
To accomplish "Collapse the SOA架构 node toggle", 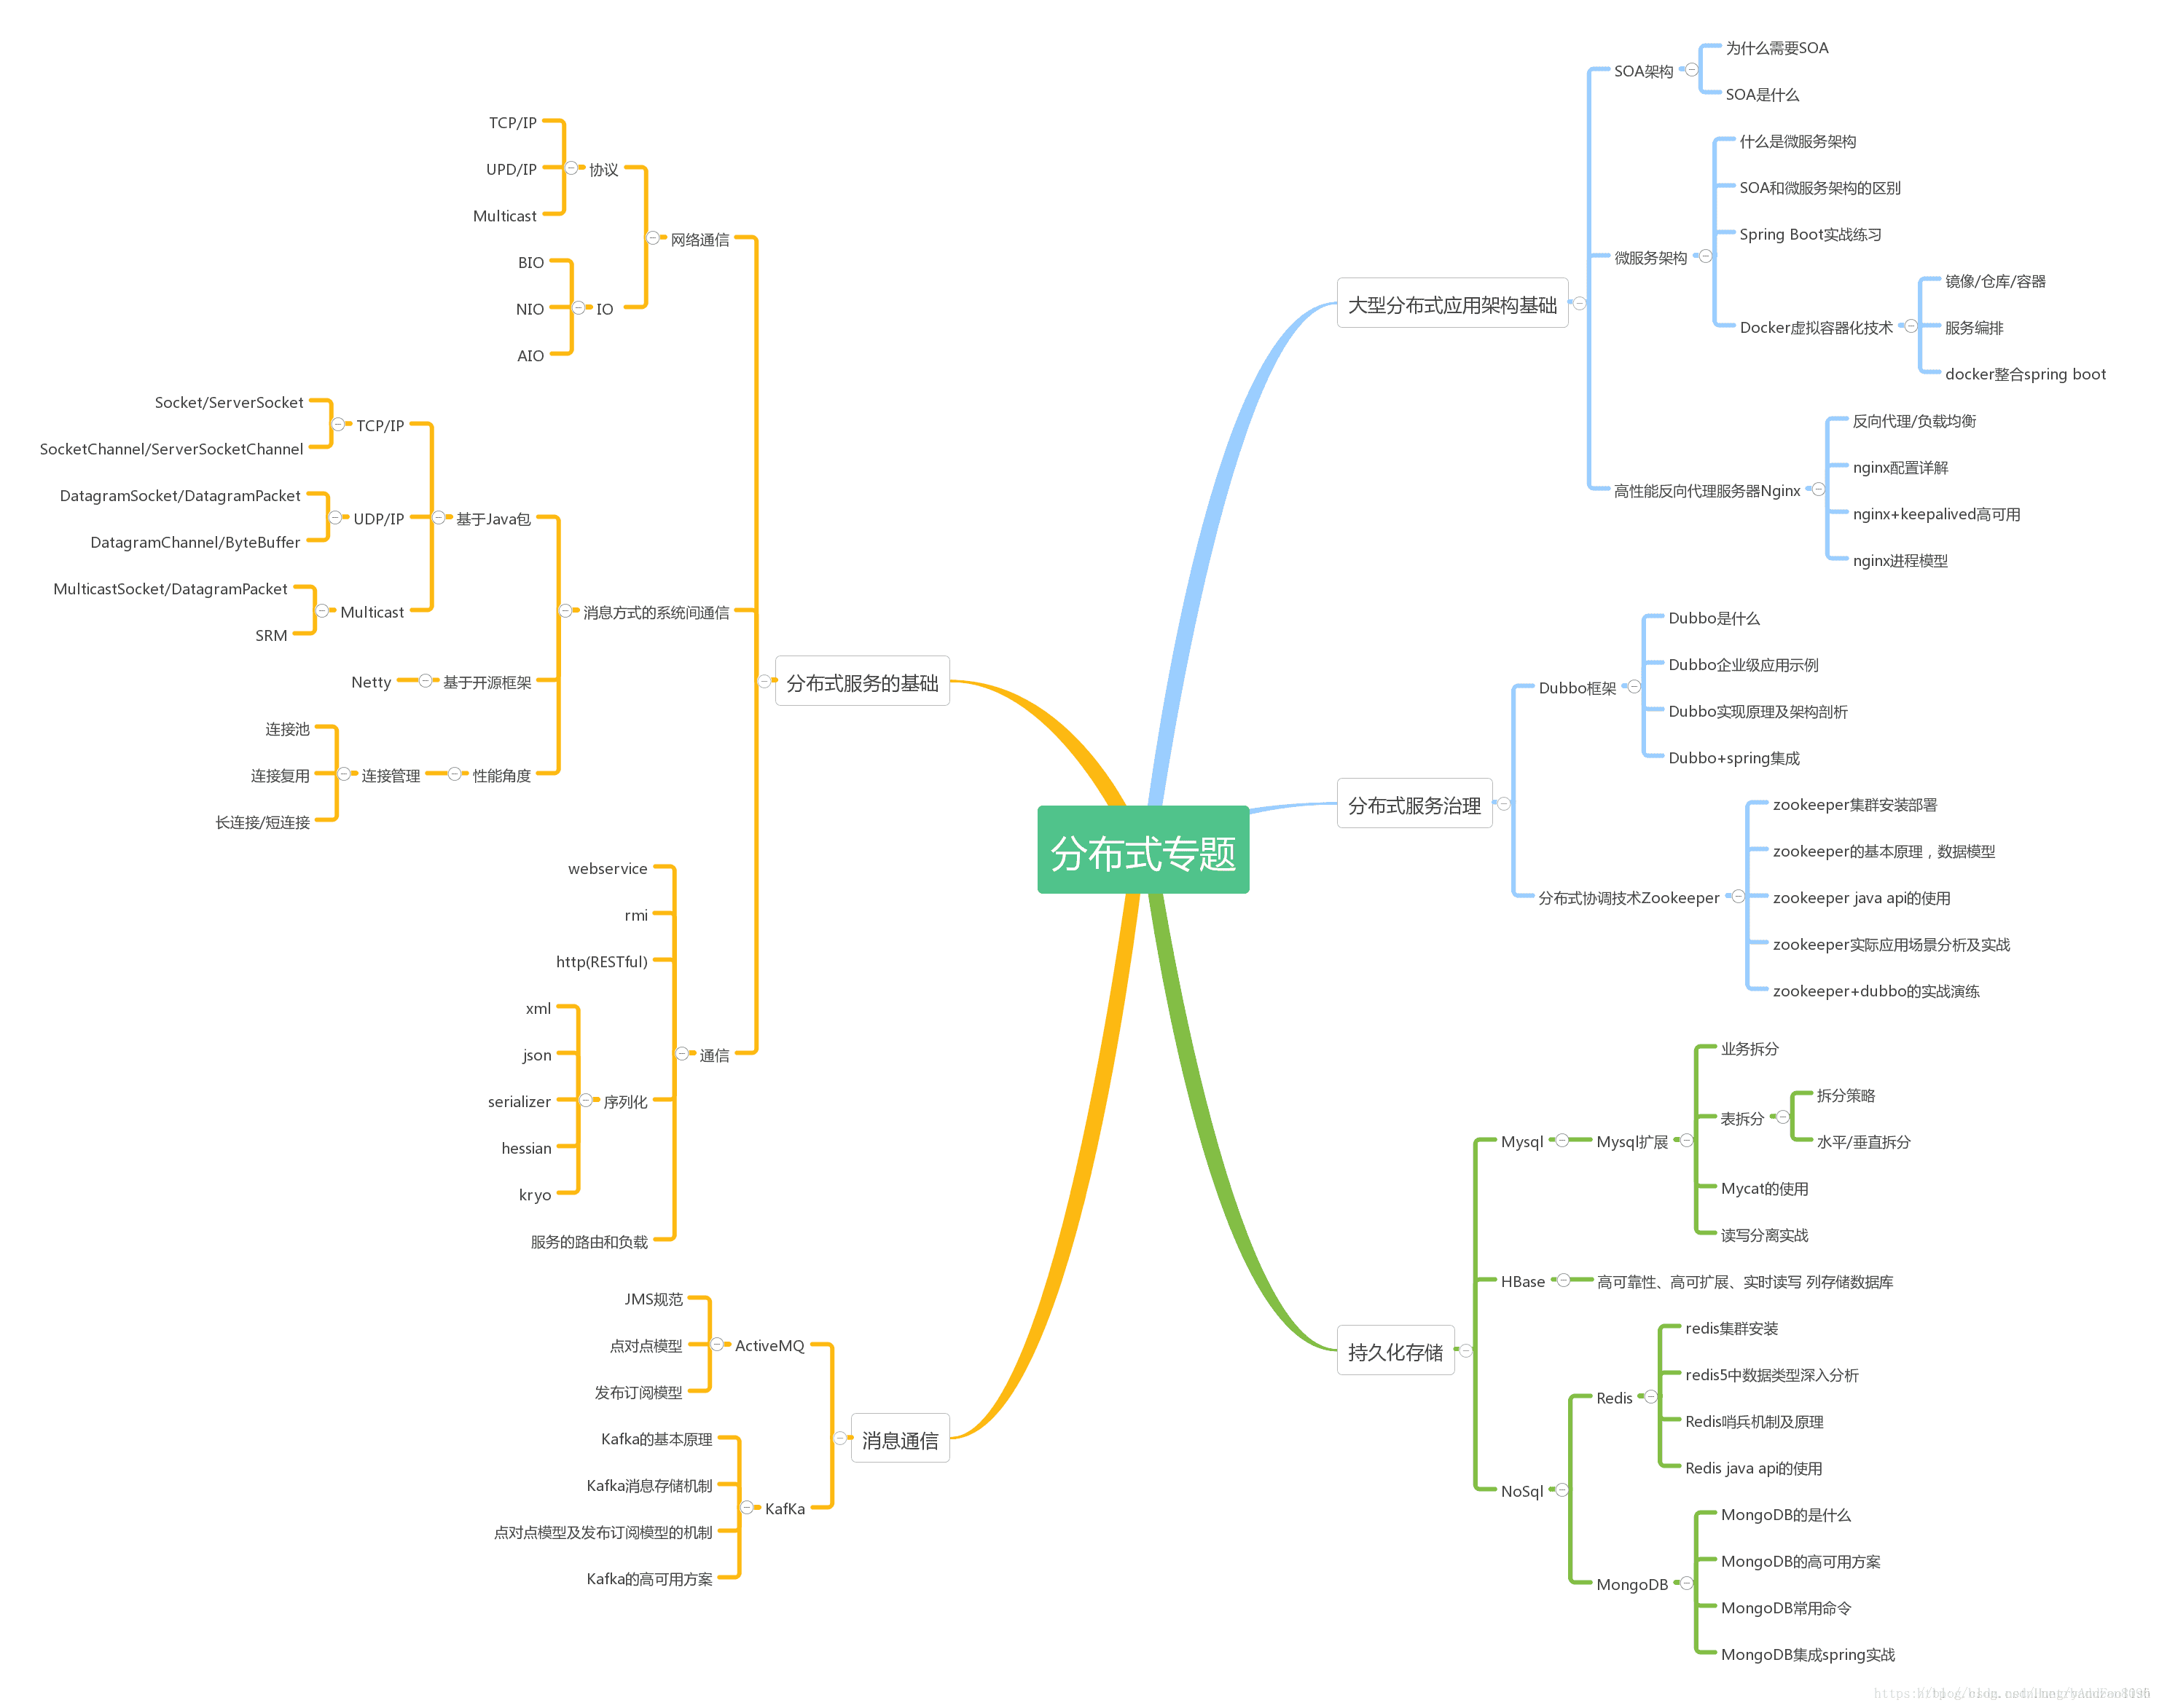I will pyautogui.click(x=1692, y=70).
